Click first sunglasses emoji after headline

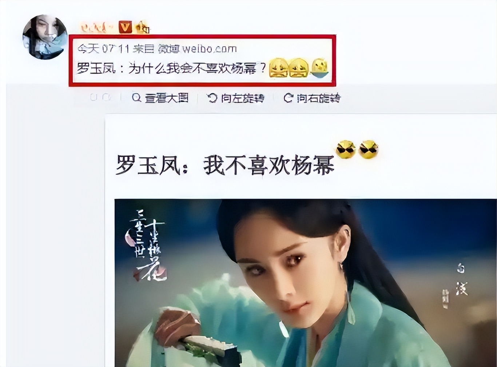[x=346, y=149]
